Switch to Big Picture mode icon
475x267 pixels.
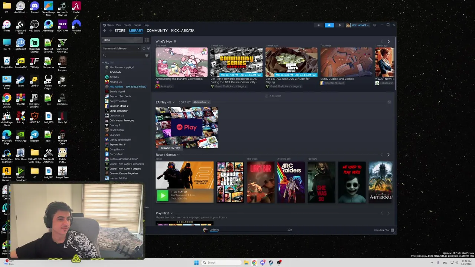point(375,25)
